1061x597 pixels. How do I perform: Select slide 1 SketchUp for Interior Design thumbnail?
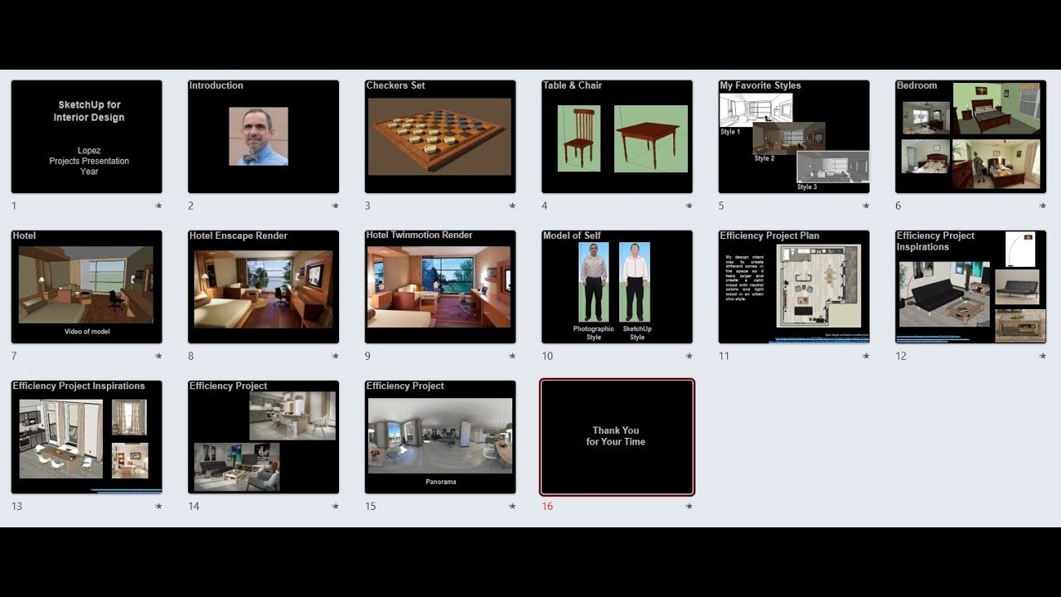[x=86, y=137]
